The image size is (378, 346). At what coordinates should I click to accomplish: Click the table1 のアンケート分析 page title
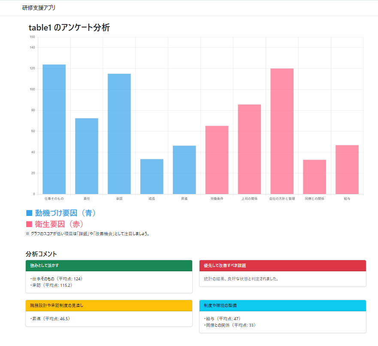69,28
